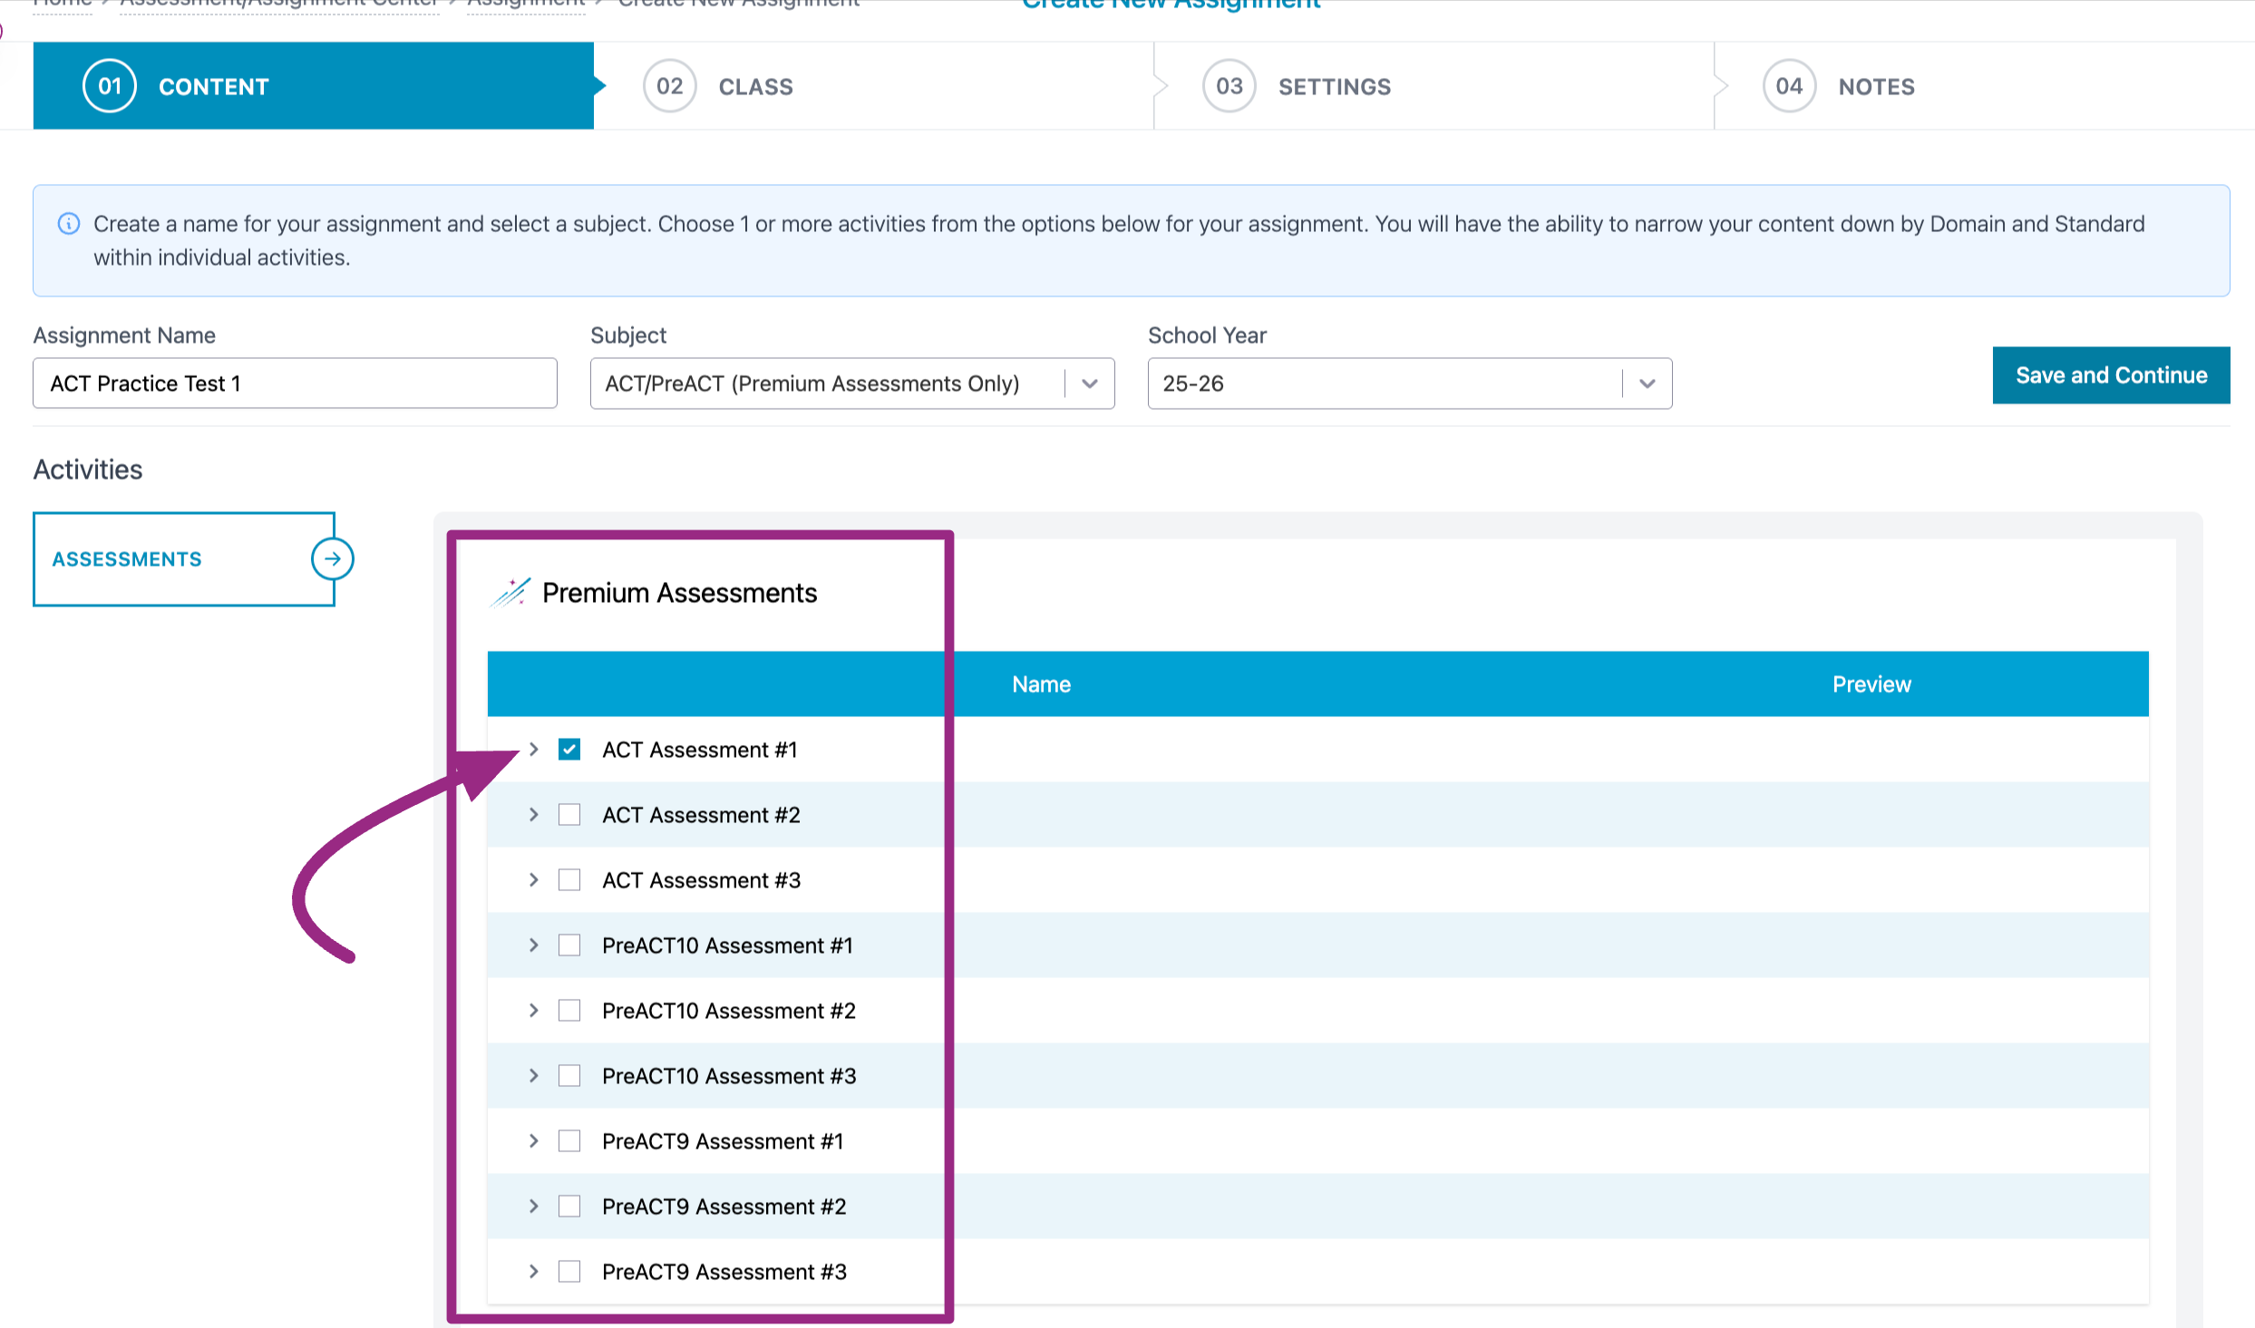Viewport: 2255px width, 1328px height.
Task: Click the Activities heading
Action: pos(88,470)
